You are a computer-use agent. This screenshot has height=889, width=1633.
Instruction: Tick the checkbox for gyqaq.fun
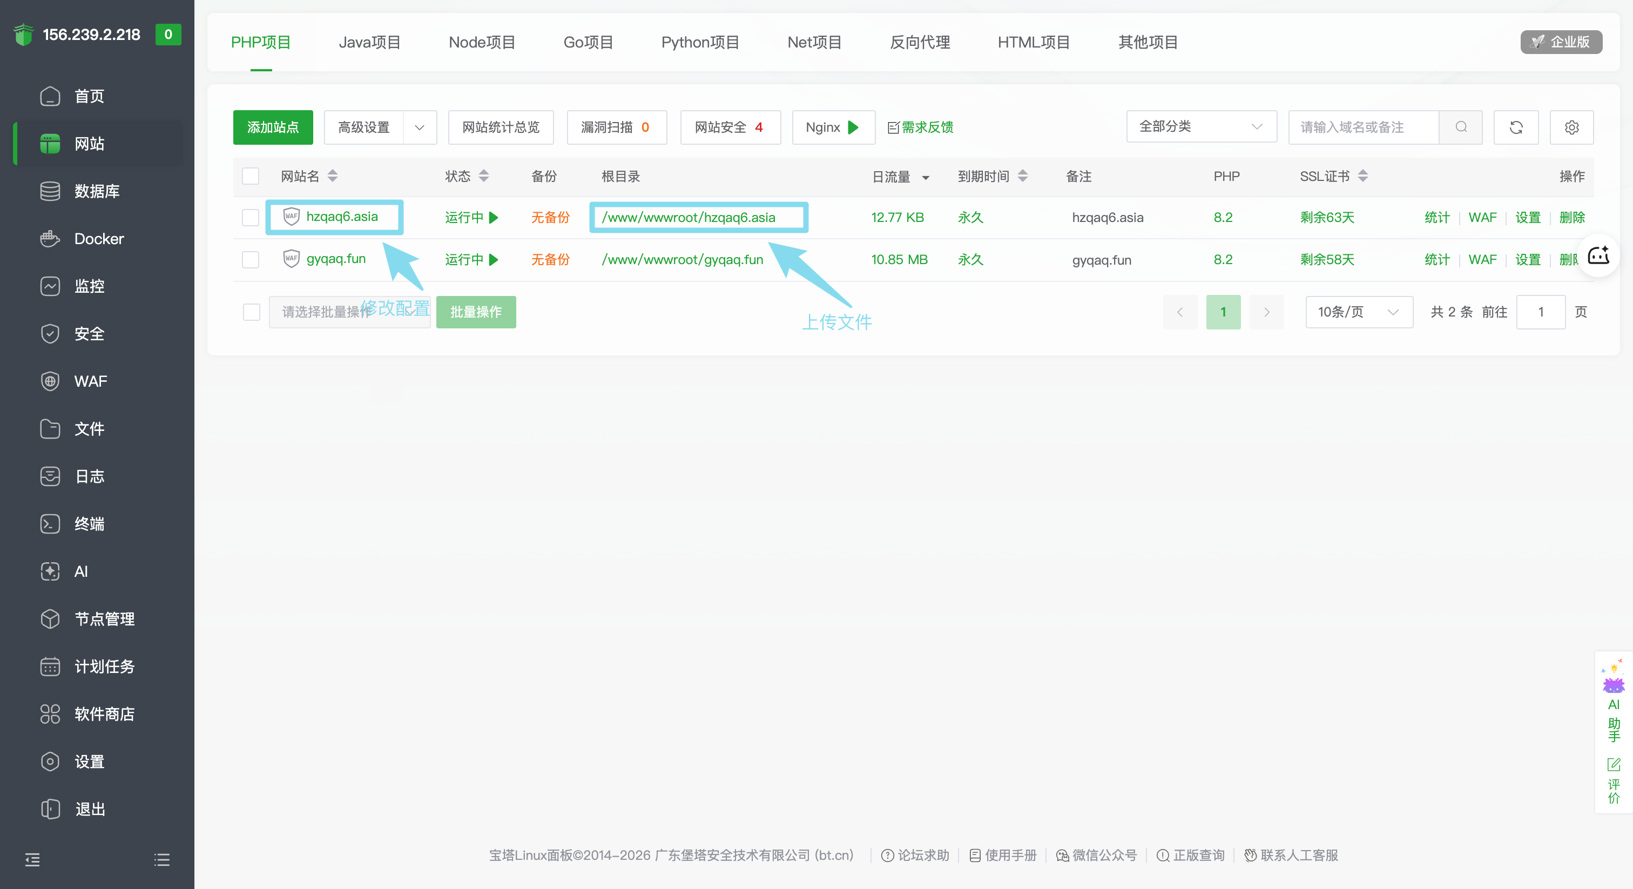pos(251,260)
